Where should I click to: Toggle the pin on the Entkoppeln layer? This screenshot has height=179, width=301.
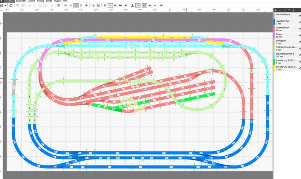click(300, 42)
